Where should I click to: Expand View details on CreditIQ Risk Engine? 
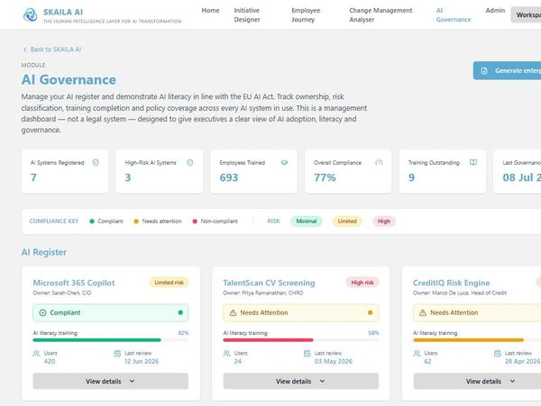click(477, 381)
